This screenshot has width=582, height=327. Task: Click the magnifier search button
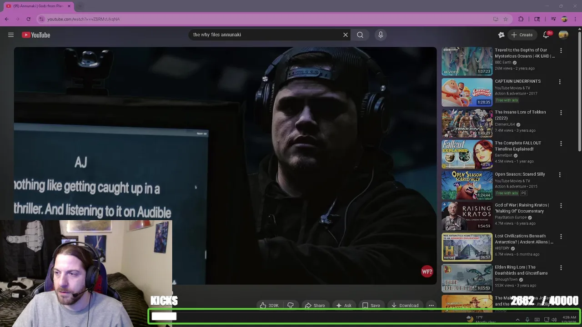coord(360,35)
